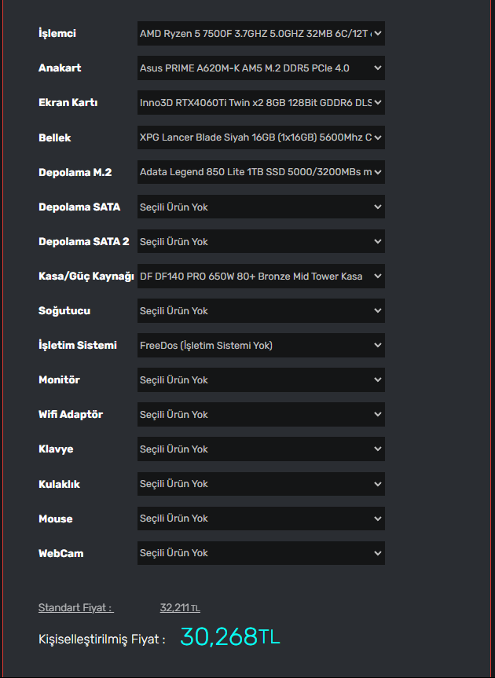Click the Standart Fiyat label link
Viewport: 495px width, 678px height.
[x=75, y=607]
